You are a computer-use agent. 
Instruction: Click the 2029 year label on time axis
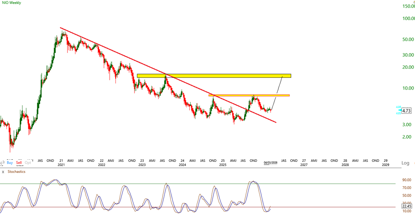coord(385,165)
